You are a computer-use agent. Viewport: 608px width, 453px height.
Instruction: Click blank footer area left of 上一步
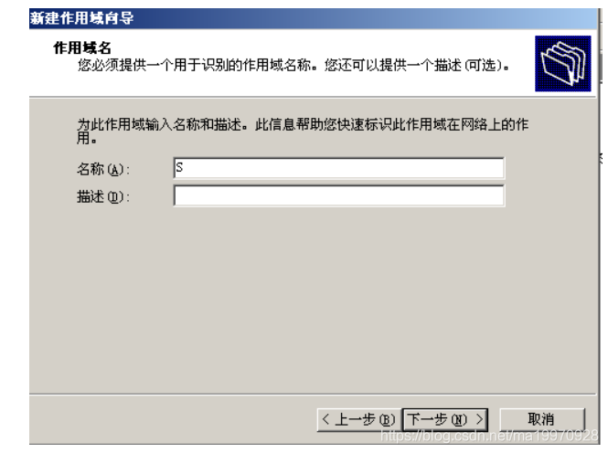(173, 420)
